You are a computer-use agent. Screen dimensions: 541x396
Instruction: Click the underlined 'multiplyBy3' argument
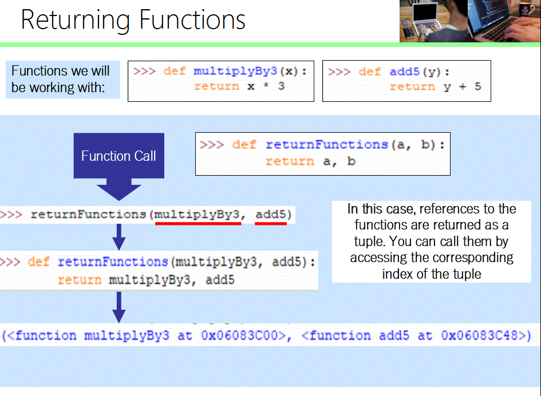pos(197,215)
